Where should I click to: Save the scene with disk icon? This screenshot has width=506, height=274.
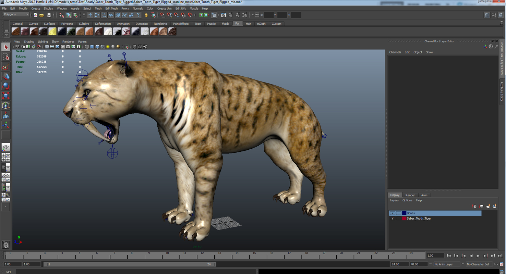(49, 15)
